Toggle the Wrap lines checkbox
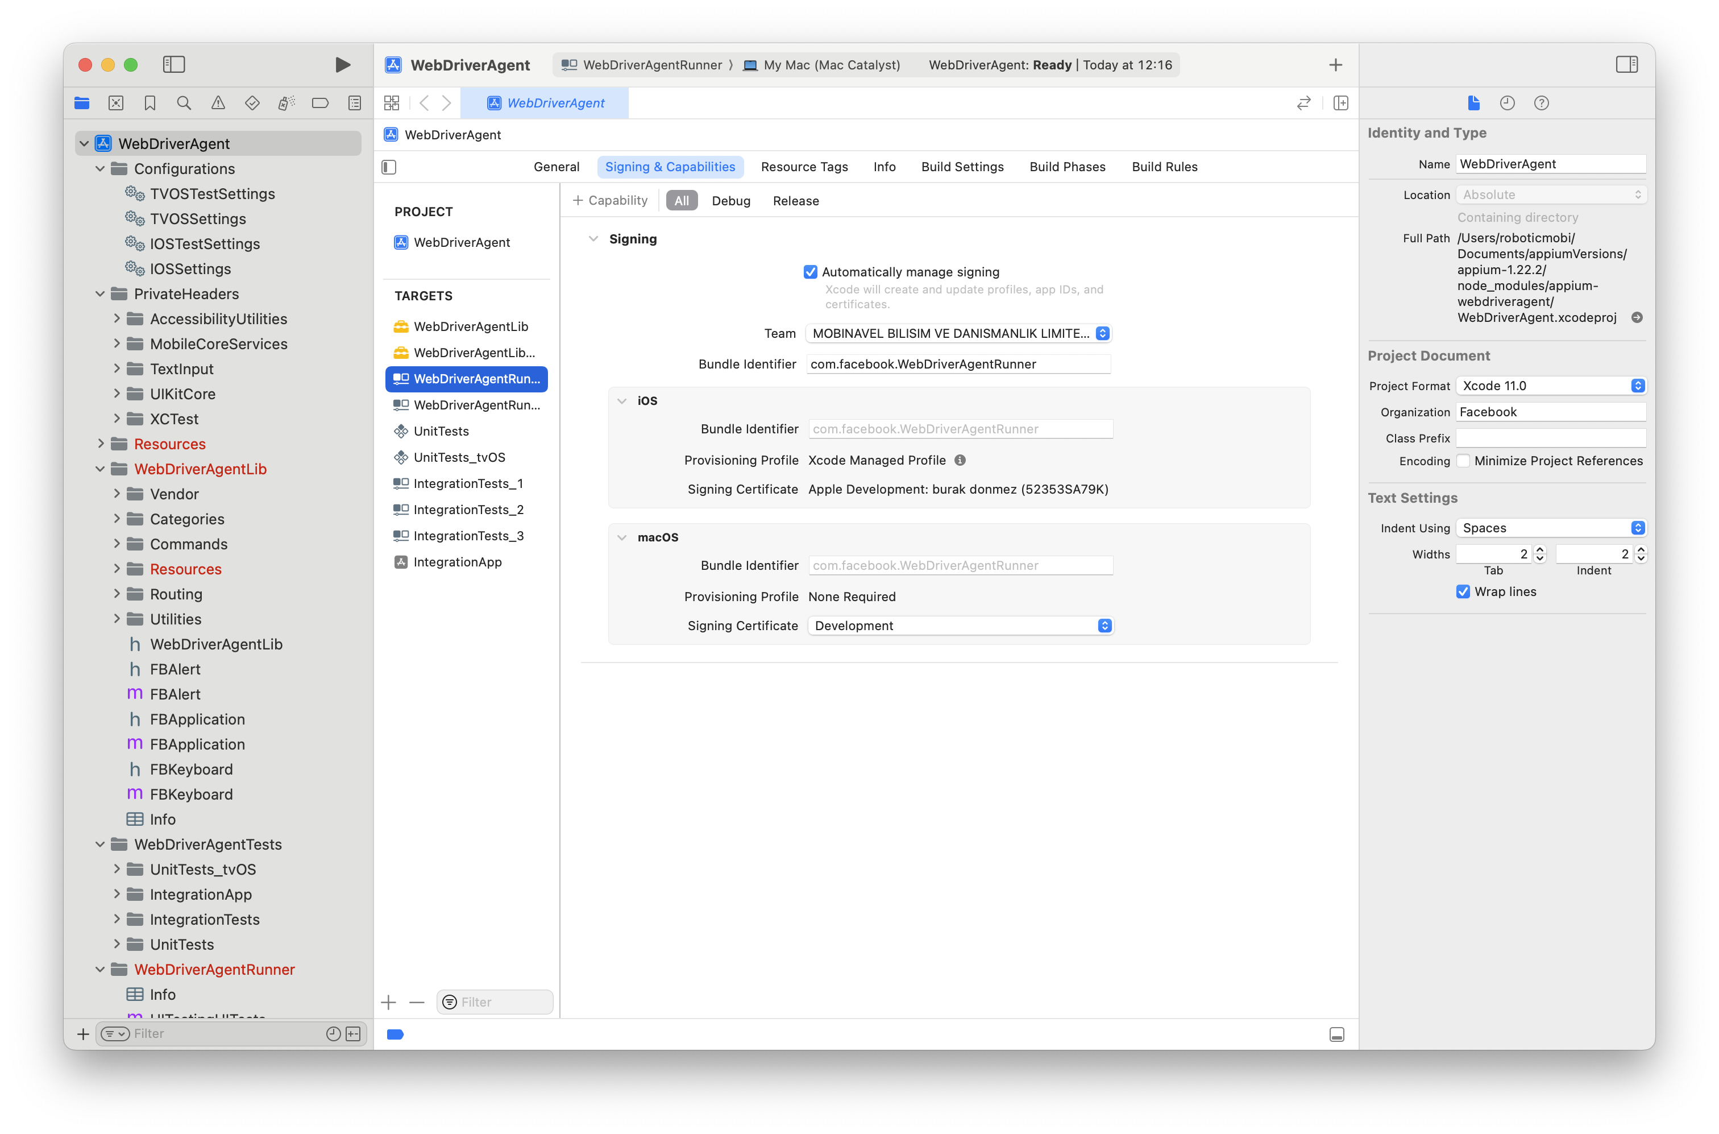Screen dimensions: 1719x1134 coord(1463,591)
